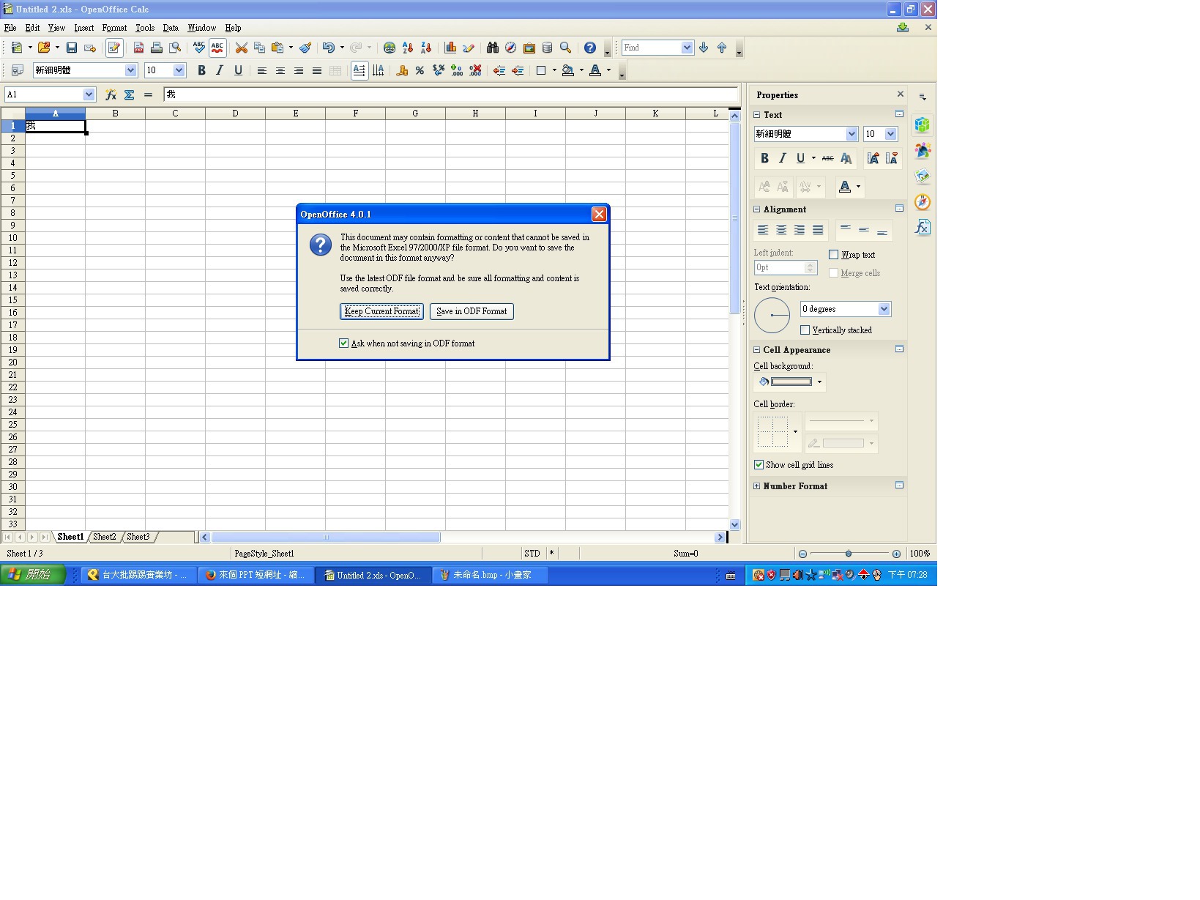Toggle Bold in the Properties Text panel

pos(764,158)
